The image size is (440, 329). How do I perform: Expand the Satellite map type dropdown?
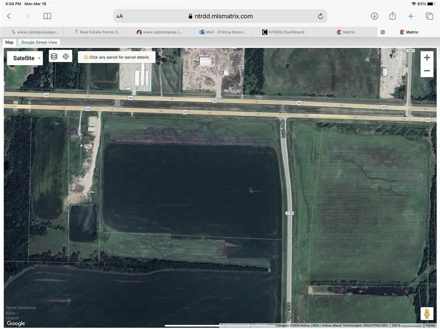coord(25,58)
